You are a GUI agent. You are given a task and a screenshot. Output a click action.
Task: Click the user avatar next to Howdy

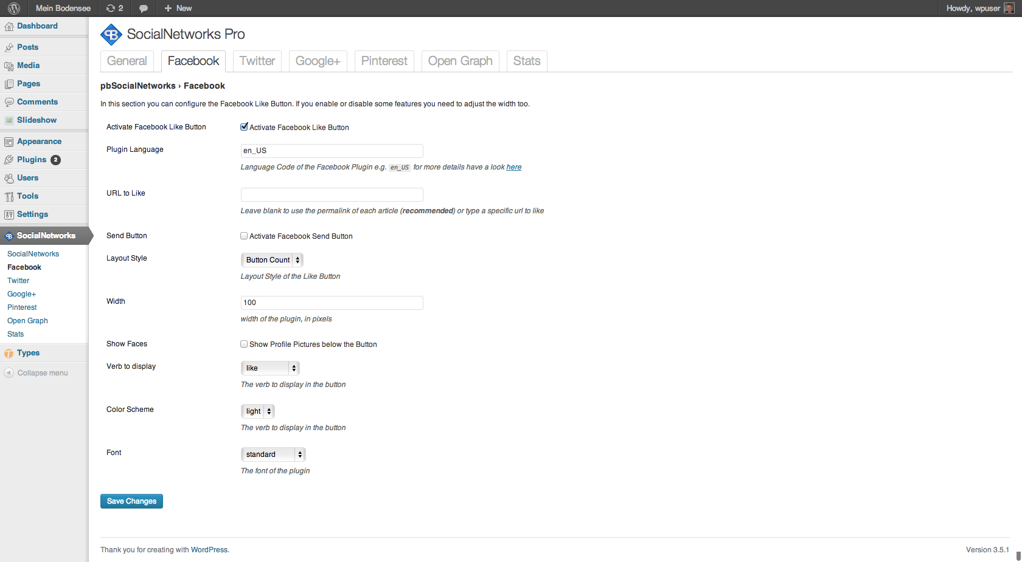[x=1009, y=9]
